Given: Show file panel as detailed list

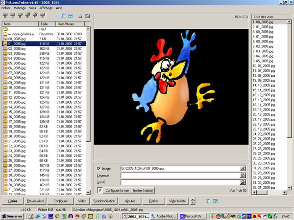Looking at the screenshot, I should click(63, 16).
